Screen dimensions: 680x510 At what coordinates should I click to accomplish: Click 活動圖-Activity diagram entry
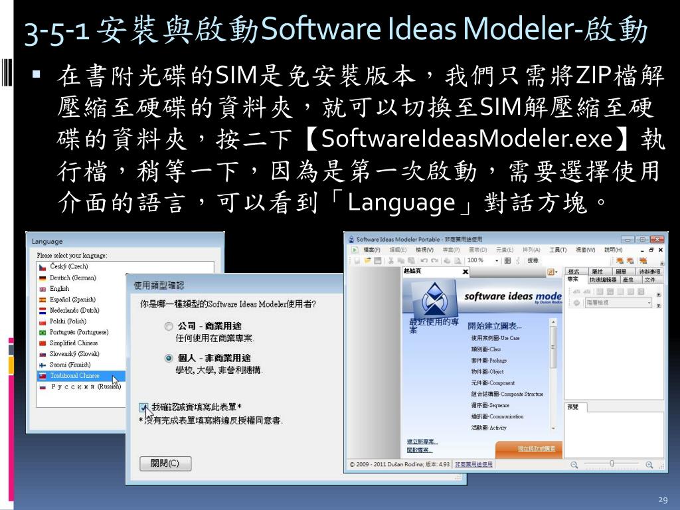pos(489,428)
